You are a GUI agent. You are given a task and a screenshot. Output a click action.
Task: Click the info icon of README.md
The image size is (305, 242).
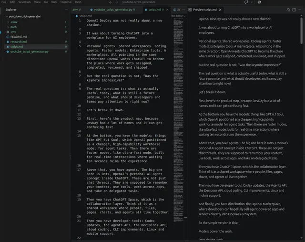(8, 37)
